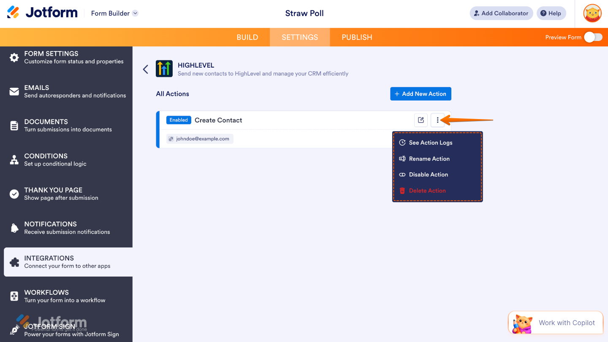Open the Workflows sidebar icon
The width and height of the screenshot is (608, 342).
[14, 296]
